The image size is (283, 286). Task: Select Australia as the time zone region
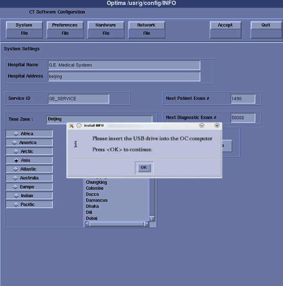pos(29,178)
